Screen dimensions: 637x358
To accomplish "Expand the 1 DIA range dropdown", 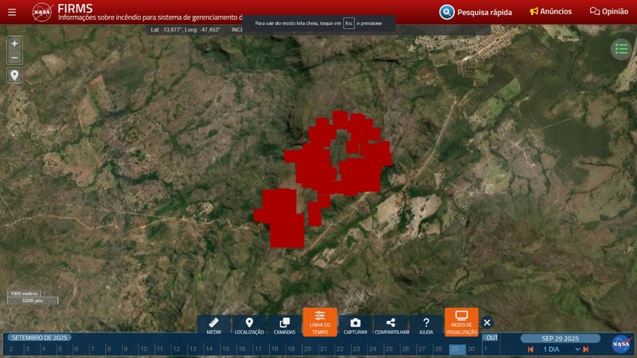I will point(577,349).
